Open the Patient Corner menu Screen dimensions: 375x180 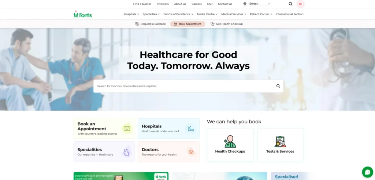click(261, 14)
